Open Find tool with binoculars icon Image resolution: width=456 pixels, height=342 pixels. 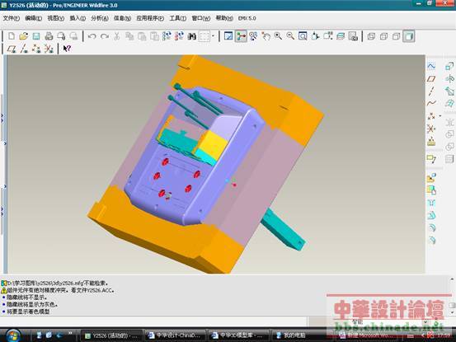click(191, 36)
